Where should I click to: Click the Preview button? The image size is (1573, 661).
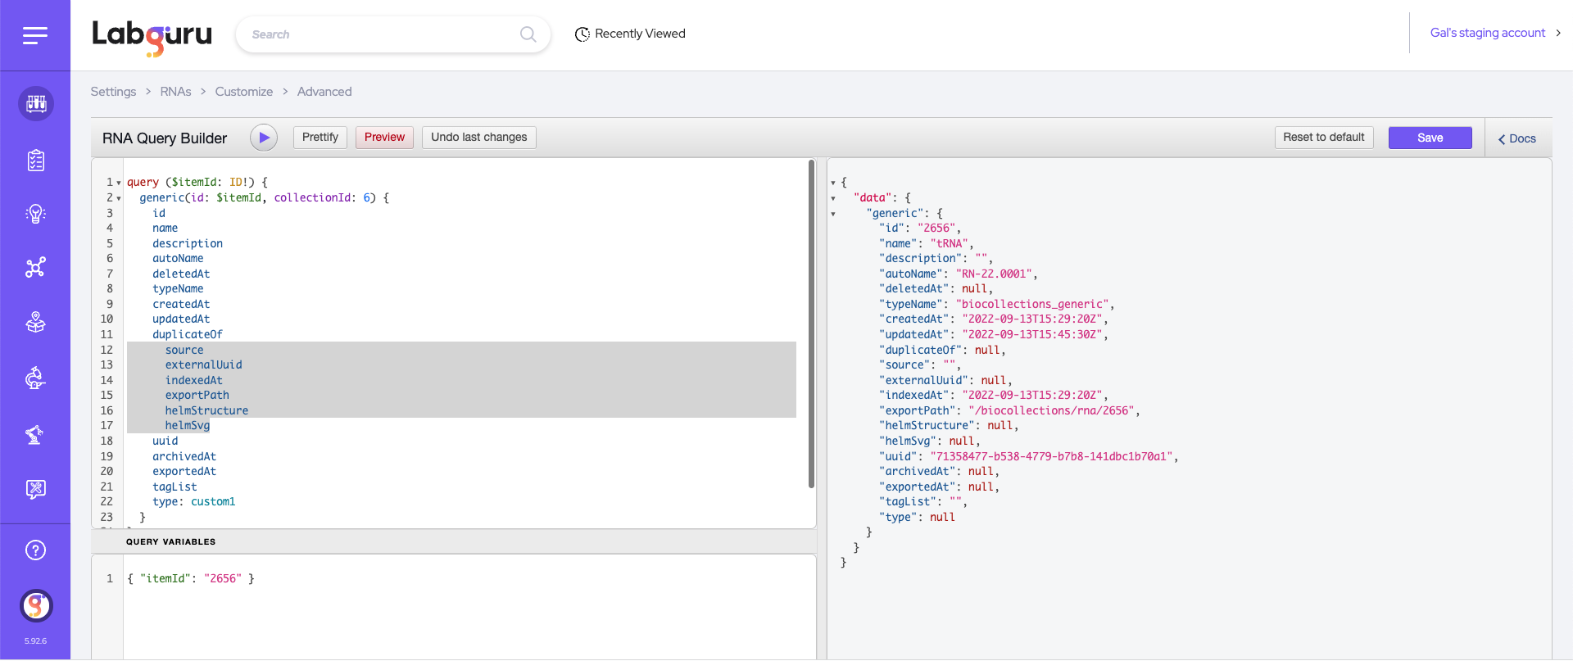[x=384, y=138]
